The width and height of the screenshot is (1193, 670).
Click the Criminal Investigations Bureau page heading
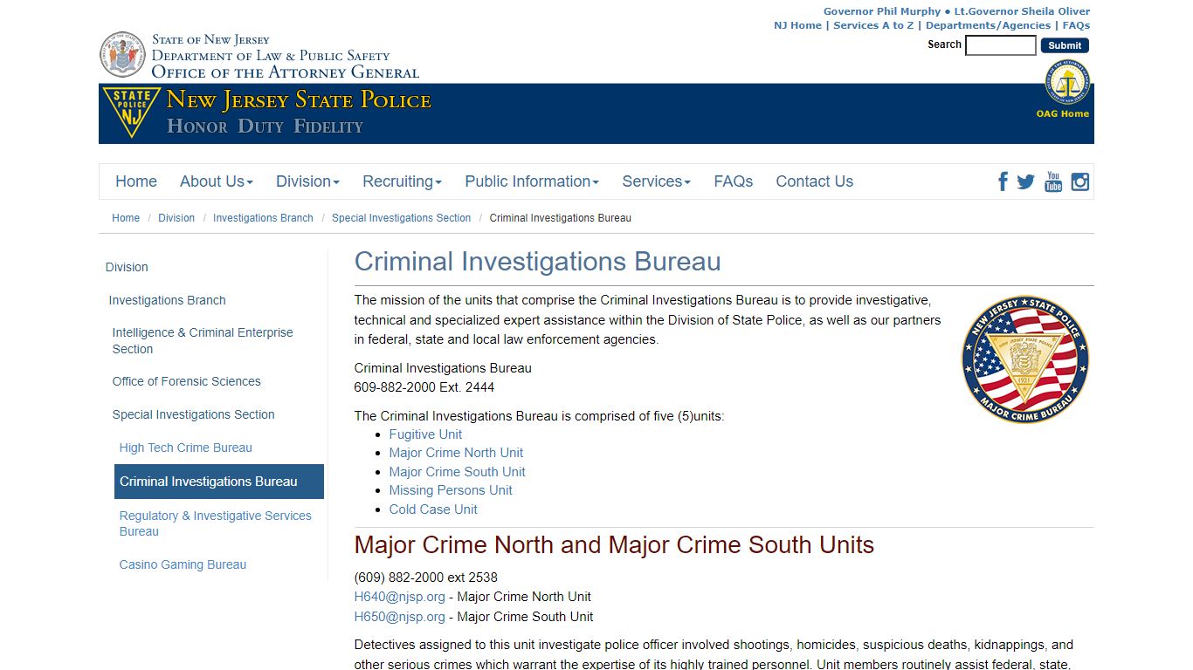click(x=537, y=262)
